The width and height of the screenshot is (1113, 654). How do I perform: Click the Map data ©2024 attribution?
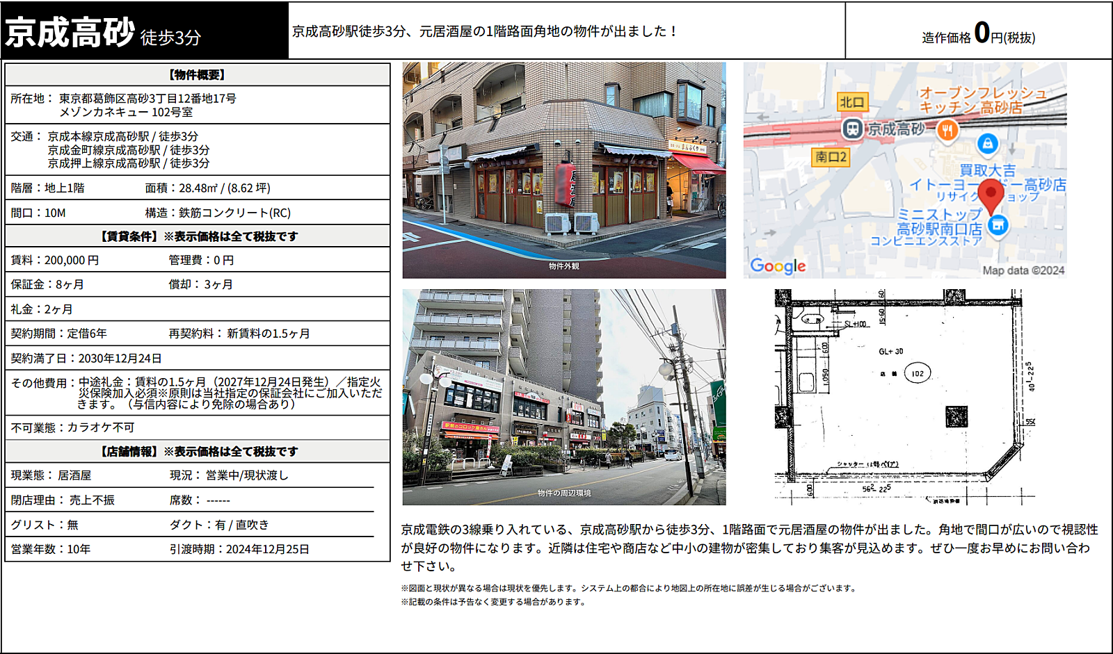pyautogui.click(x=1023, y=270)
